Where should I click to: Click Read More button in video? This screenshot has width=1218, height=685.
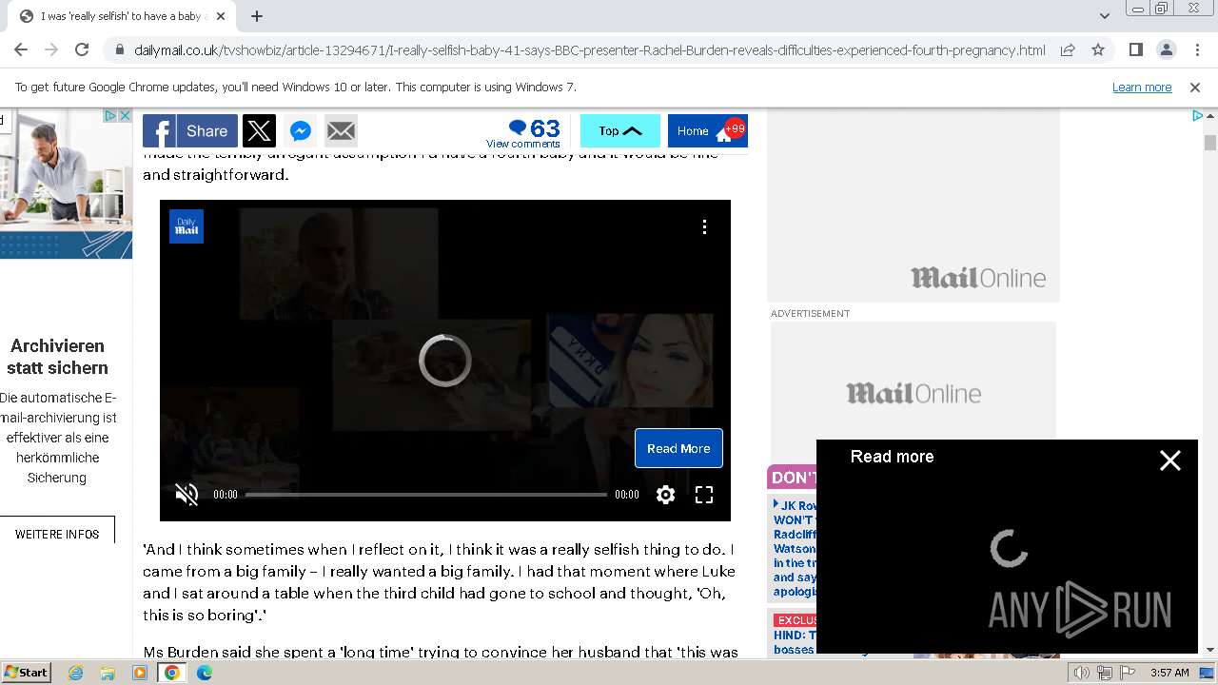click(x=678, y=448)
